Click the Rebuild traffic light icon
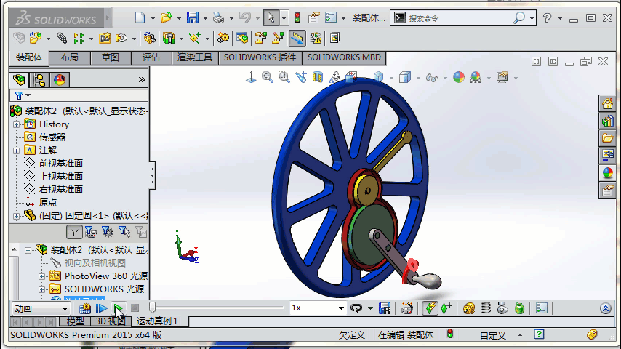This screenshot has height=349, width=621. [x=297, y=17]
